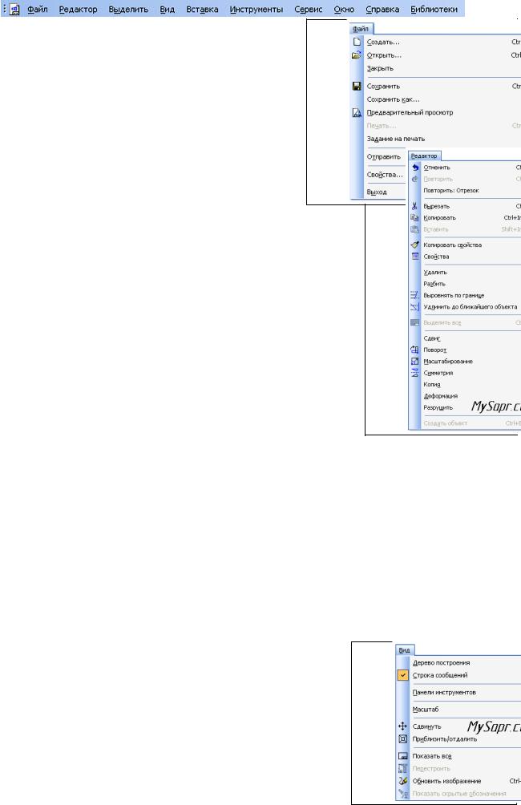Click the Копировать свойства brush icon
The width and height of the screenshot is (521, 805).
click(x=414, y=245)
